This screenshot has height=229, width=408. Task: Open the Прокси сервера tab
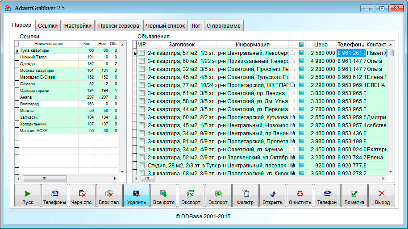click(119, 26)
